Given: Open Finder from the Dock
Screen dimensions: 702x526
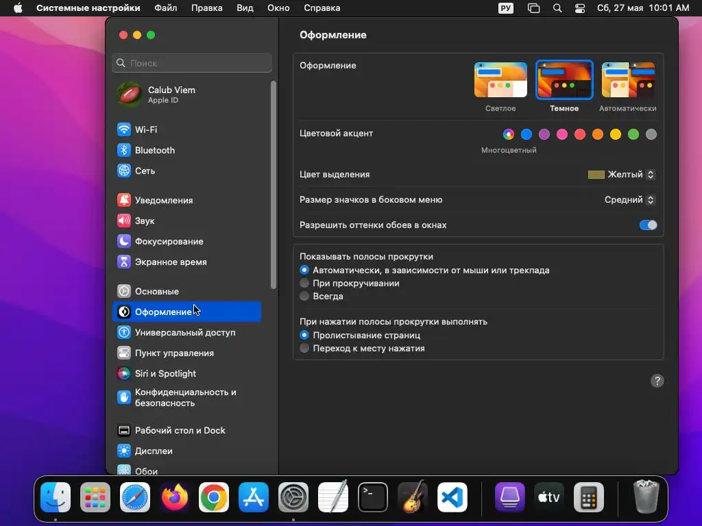Looking at the screenshot, I should coord(56,497).
